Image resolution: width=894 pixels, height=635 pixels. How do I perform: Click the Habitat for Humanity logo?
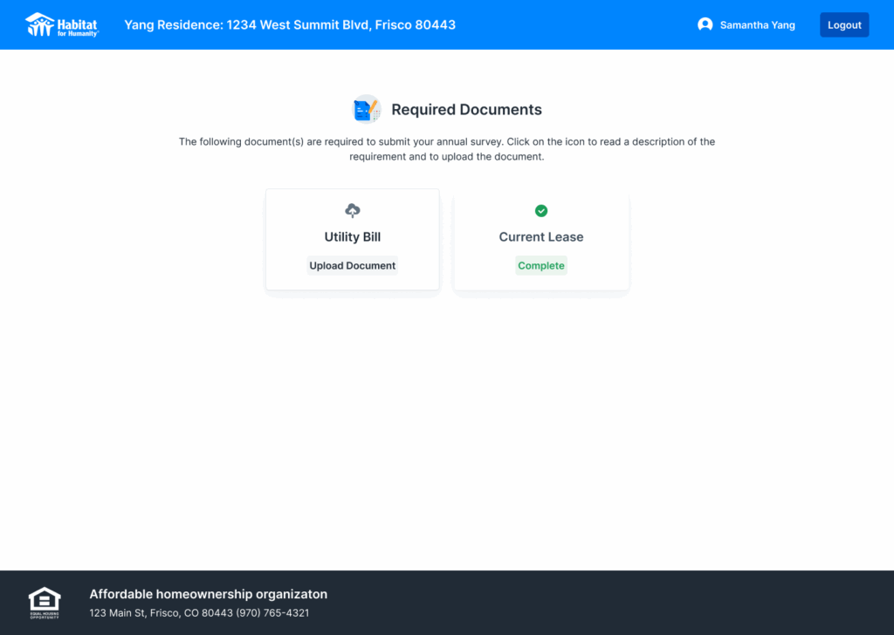pyautogui.click(x=62, y=24)
